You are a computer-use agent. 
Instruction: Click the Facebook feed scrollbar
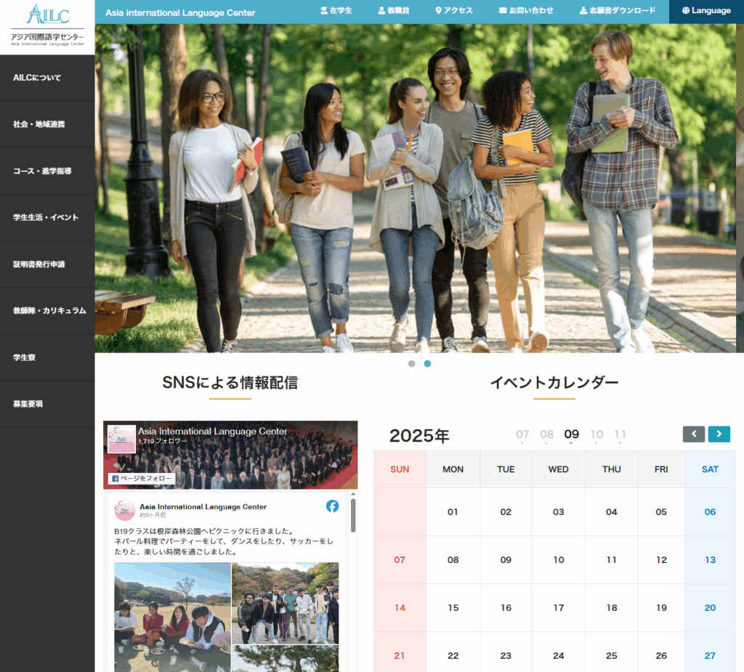pos(353,515)
